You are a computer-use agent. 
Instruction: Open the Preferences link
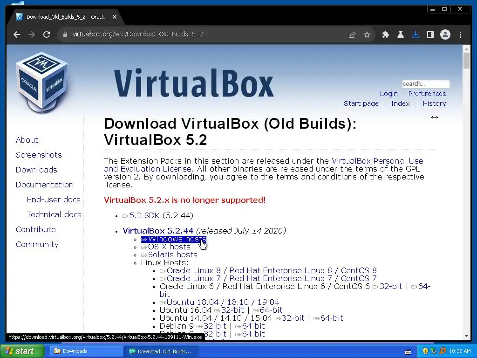tap(427, 94)
